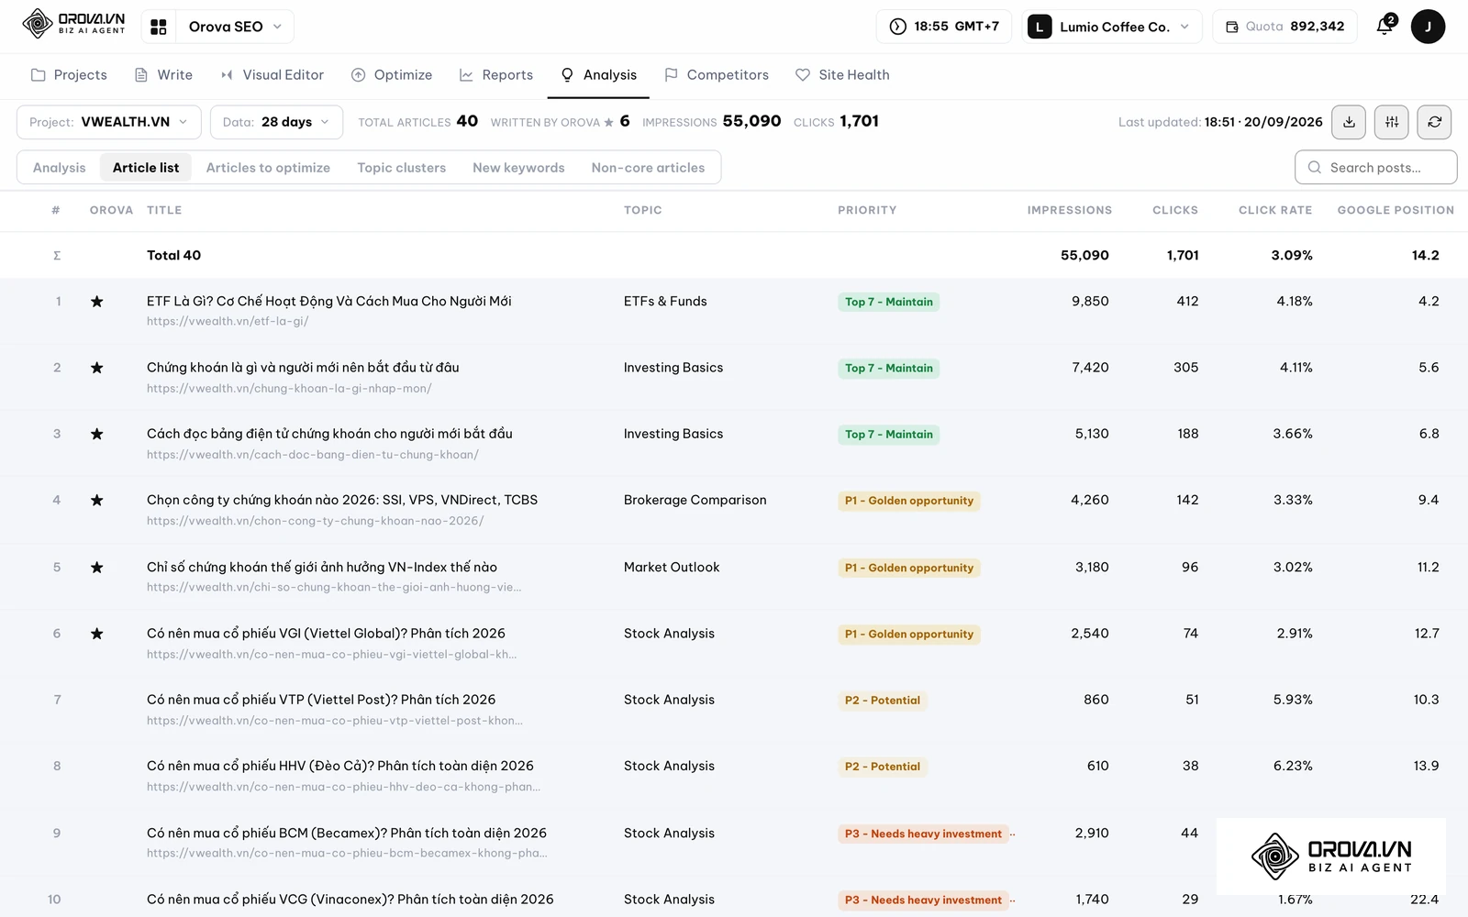The width and height of the screenshot is (1468, 917).
Task: Click the clock icon beside 18:55
Action: [x=898, y=27]
